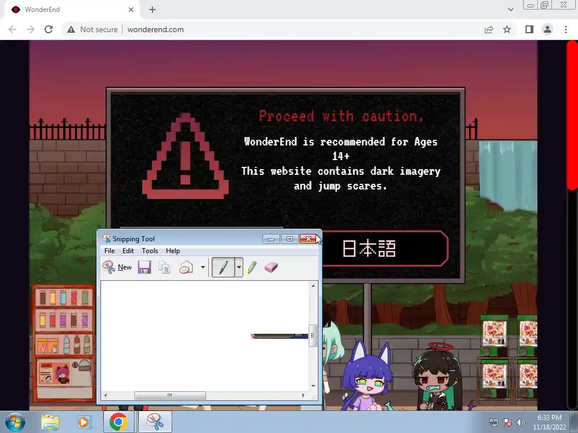Open Windows Media Player from the taskbar
578x433 pixels.
tap(84, 422)
